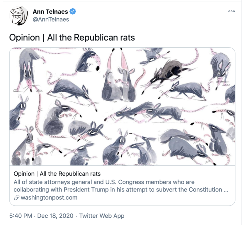
Task: Click the 5:40 PM timestamp
Action: 21,216
